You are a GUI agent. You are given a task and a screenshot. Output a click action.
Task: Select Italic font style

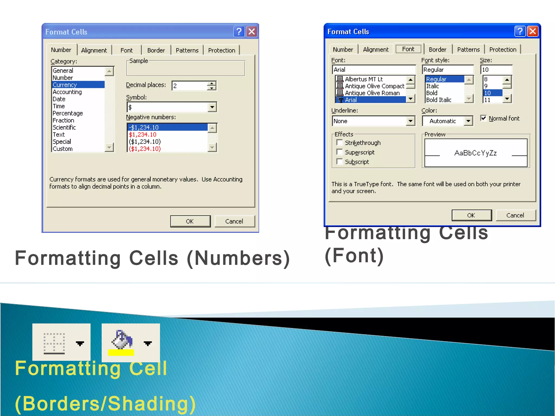coord(445,86)
